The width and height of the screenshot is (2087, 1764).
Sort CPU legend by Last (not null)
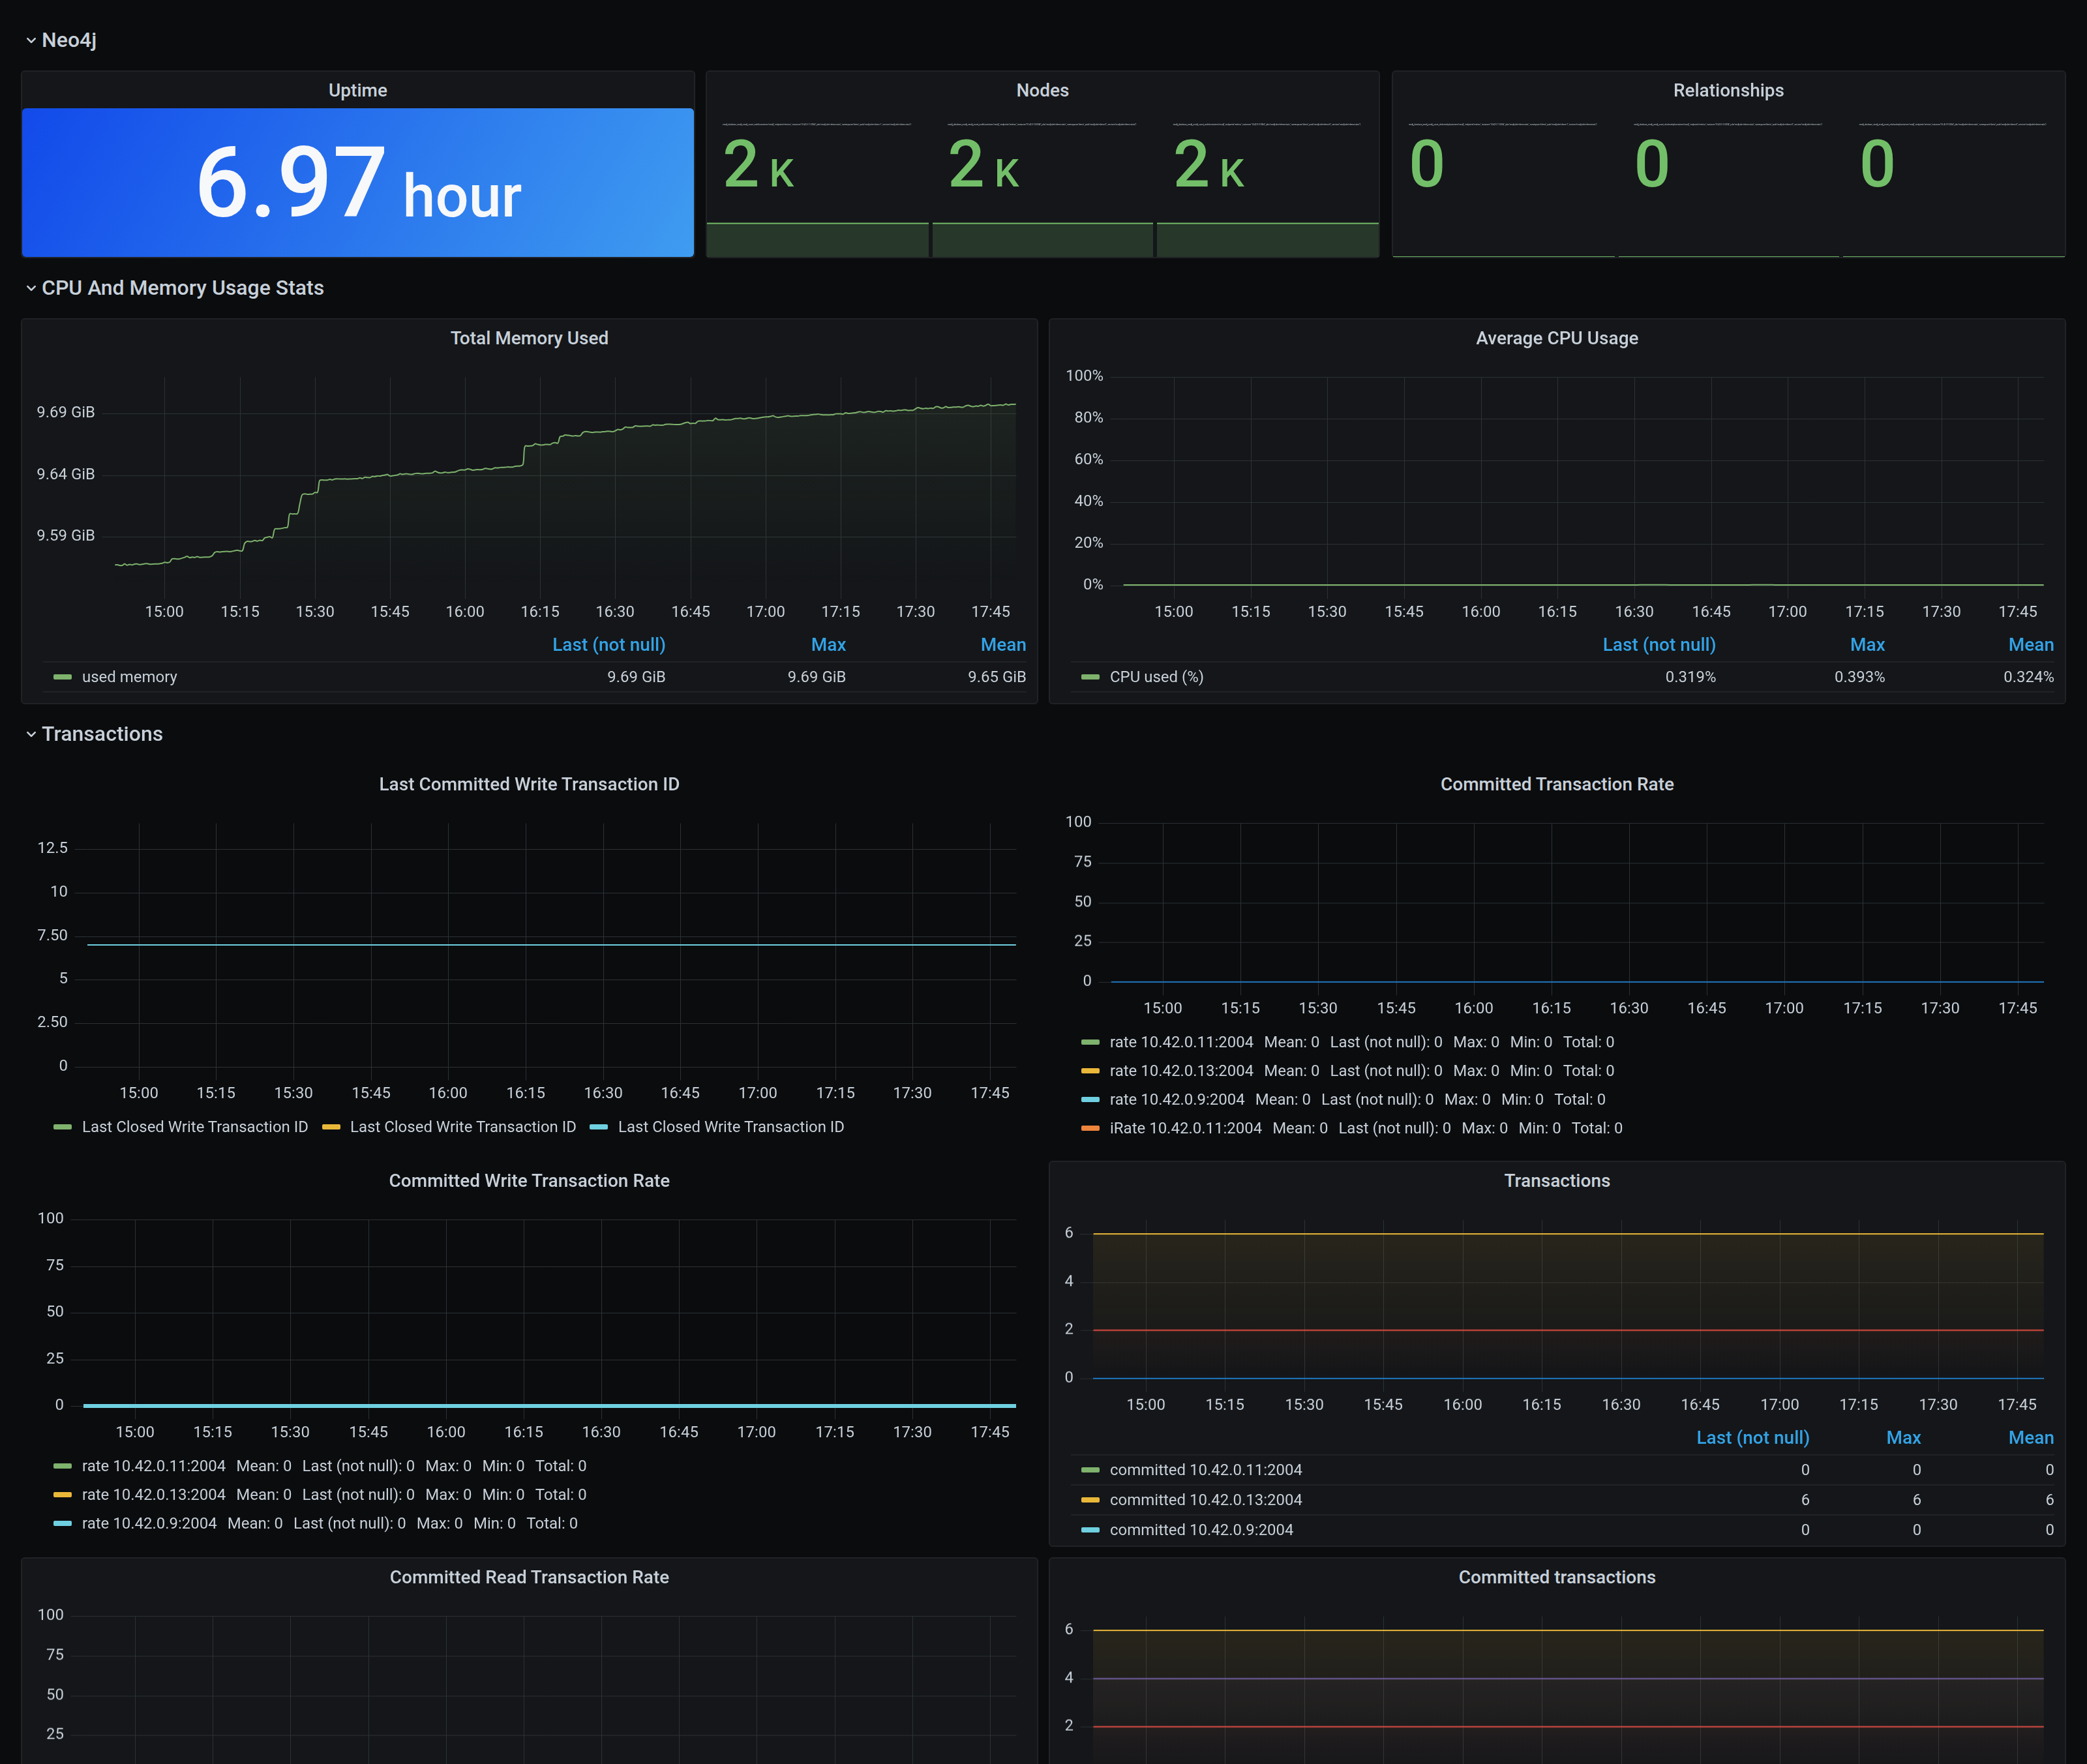tap(1659, 645)
